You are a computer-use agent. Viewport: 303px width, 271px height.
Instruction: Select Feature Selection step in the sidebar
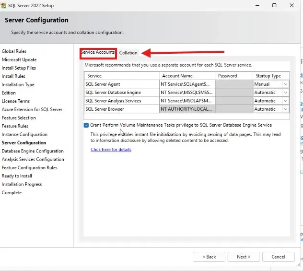coord(19,118)
